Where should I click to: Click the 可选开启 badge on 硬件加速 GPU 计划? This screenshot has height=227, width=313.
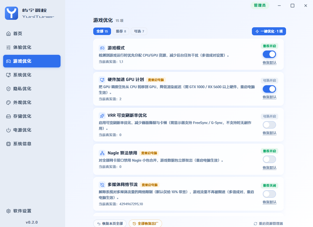pos(269,80)
